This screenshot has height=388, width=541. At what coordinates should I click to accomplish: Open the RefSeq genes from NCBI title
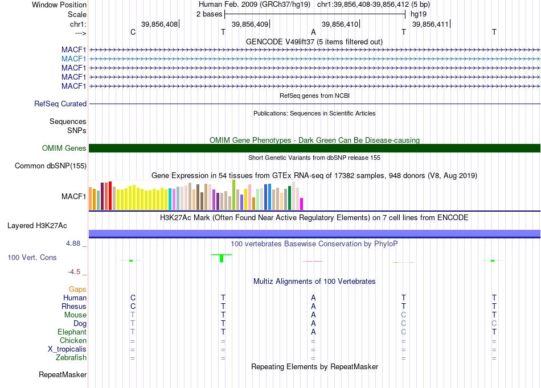pyautogui.click(x=315, y=96)
